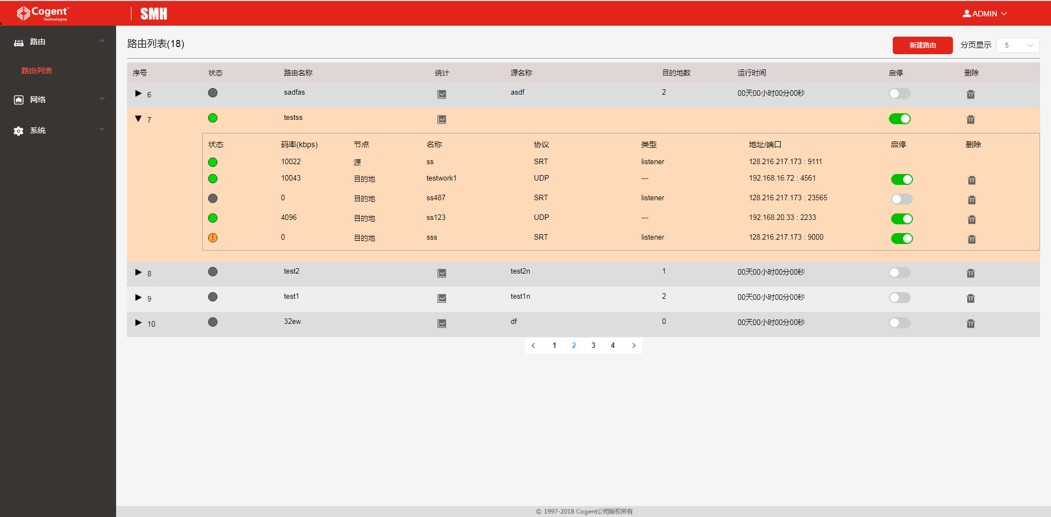Enable route test2 start/stop switch
The width and height of the screenshot is (1051, 517).
tap(899, 272)
